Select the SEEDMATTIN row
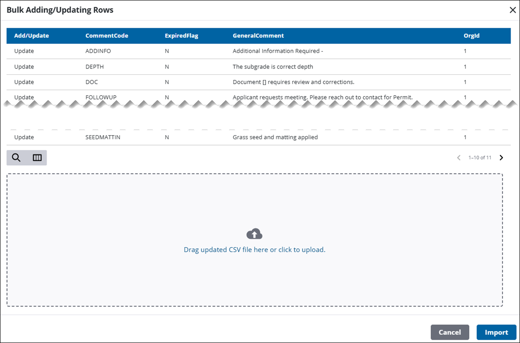 pos(103,137)
